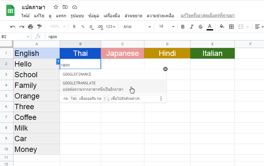Choose GOOGLEFINANCE suggestion
Viewport: 264px width, 166px height.
pos(113,74)
